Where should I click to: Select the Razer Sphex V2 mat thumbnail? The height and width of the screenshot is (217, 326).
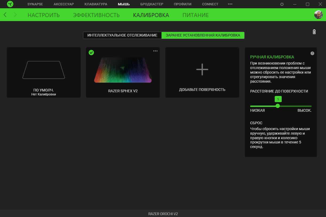(x=123, y=70)
